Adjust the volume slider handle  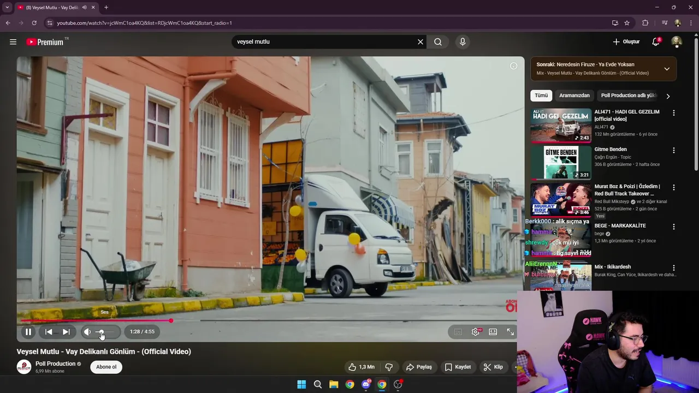click(100, 332)
